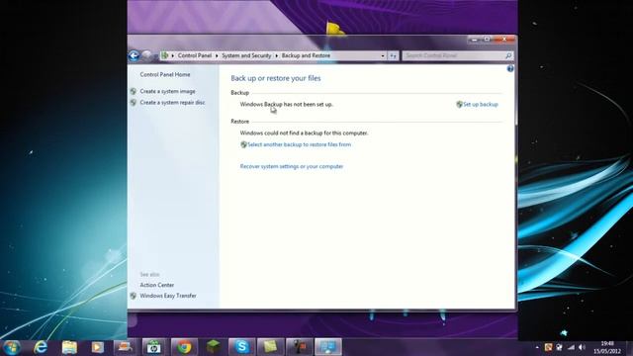Open Windows Media Player from taskbar
The width and height of the screenshot is (633, 356).
(97, 347)
